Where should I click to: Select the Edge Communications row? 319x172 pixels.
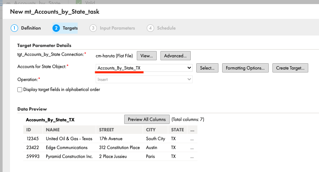tap(110, 148)
